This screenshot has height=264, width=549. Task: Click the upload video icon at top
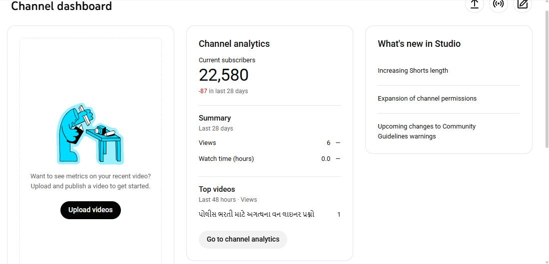[x=474, y=4]
